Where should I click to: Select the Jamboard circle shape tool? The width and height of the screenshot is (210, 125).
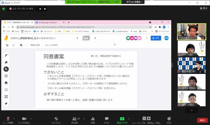[6, 90]
